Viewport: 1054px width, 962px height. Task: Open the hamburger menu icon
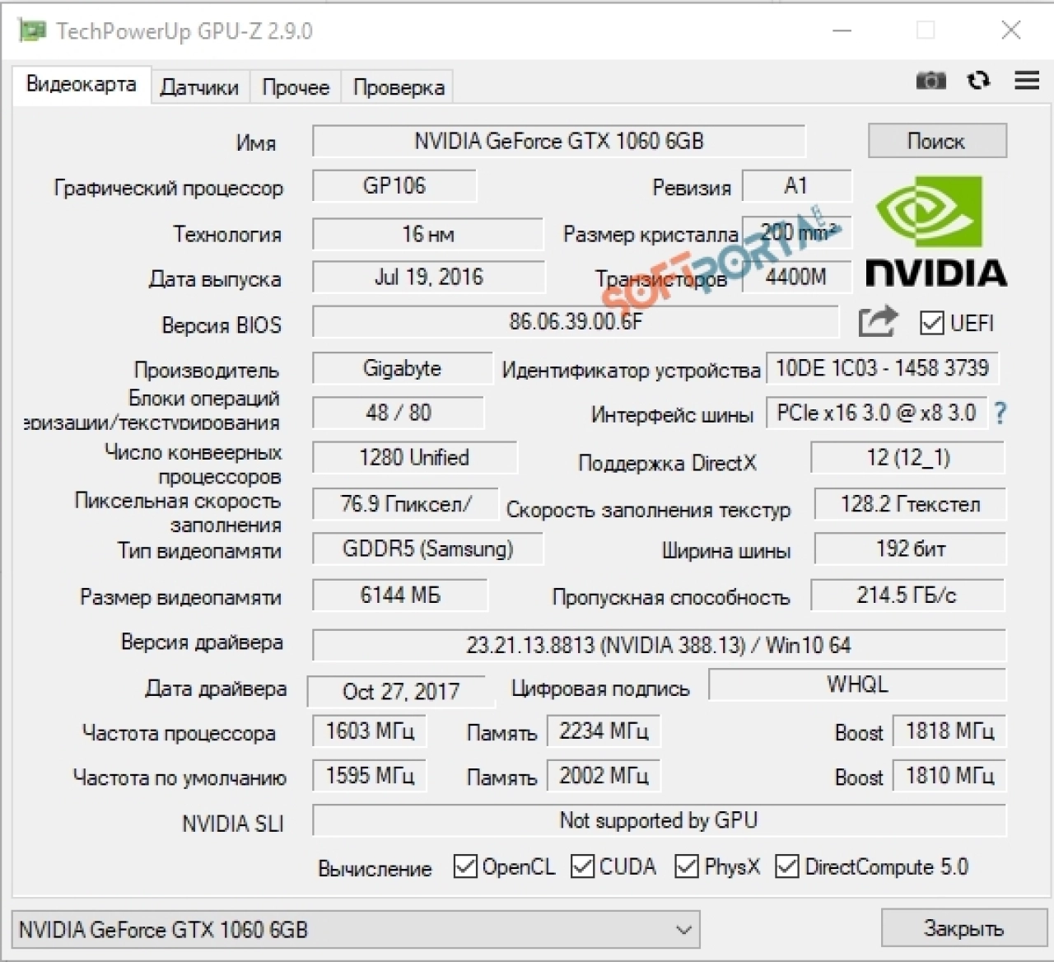1027,80
